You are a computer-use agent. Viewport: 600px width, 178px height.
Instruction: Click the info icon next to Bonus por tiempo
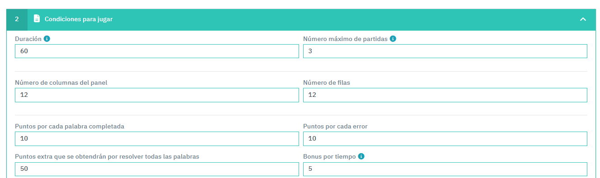[x=361, y=156]
